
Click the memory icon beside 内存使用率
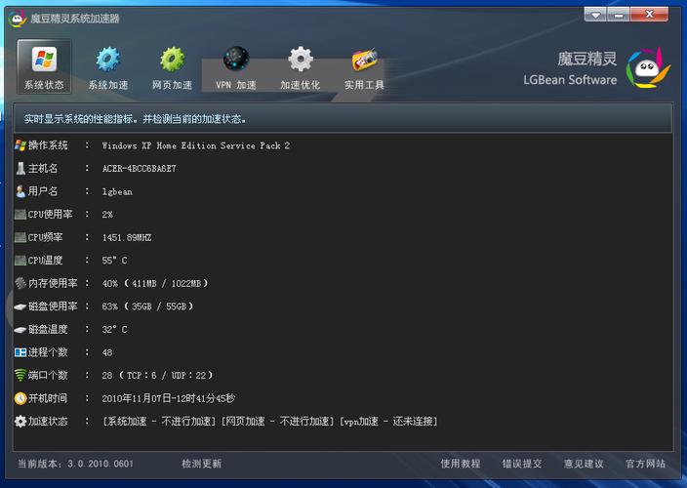(20, 283)
